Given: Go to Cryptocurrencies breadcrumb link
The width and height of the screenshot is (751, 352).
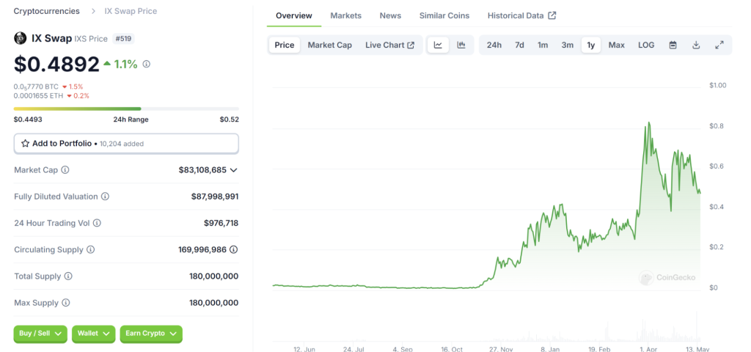Looking at the screenshot, I should 48,11.
